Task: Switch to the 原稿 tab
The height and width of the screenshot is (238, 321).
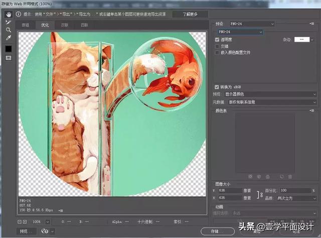Action: tap(26, 25)
